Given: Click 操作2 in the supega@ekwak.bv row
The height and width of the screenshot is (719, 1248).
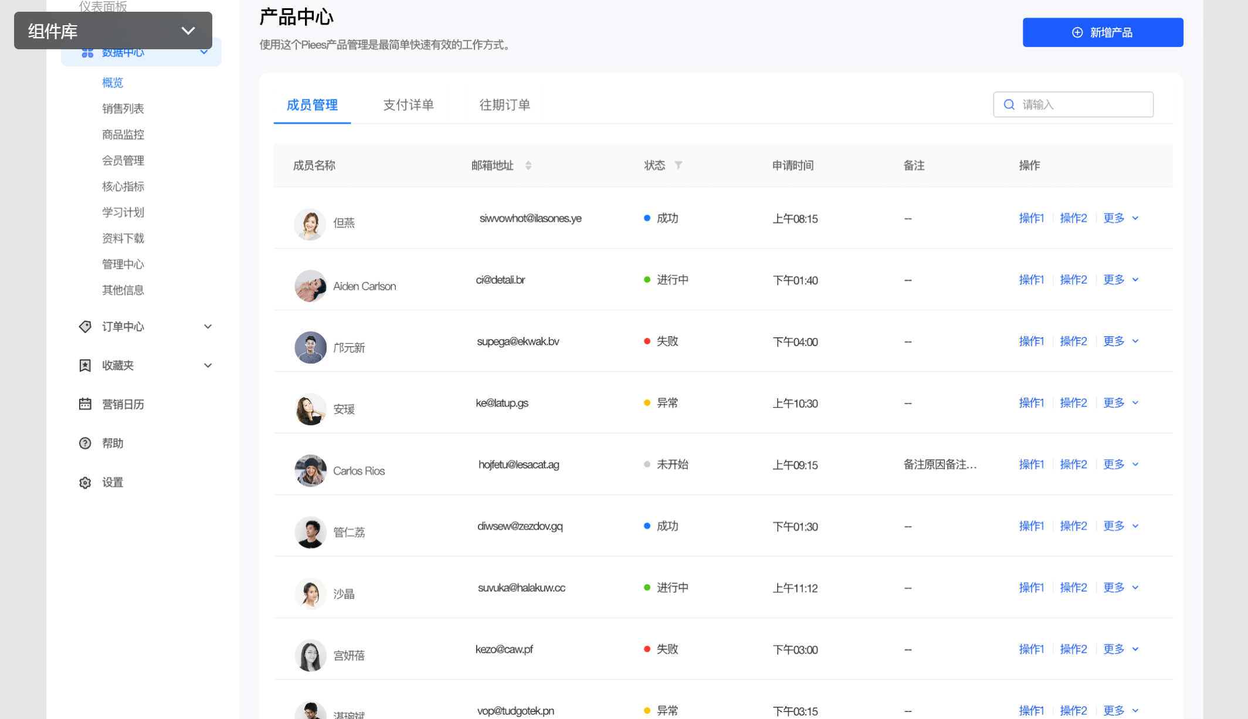Looking at the screenshot, I should [1073, 341].
